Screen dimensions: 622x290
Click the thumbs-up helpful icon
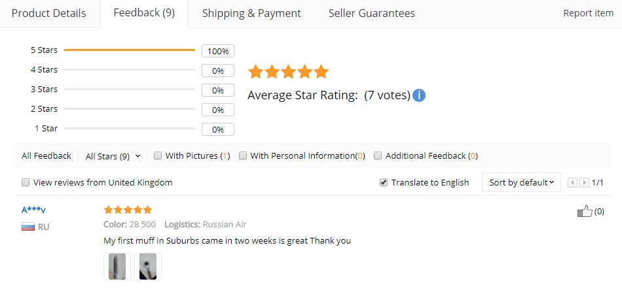tap(584, 211)
